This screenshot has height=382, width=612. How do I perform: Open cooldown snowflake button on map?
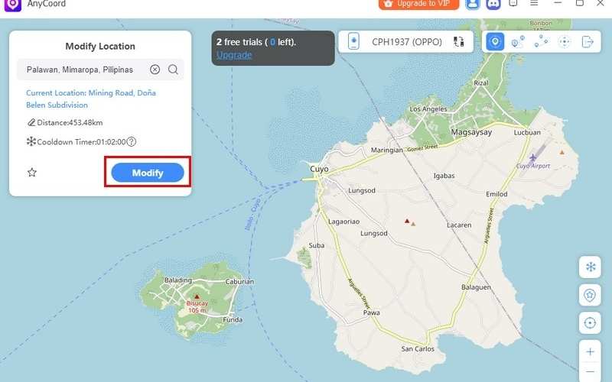pyautogui.click(x=590, y=267)
